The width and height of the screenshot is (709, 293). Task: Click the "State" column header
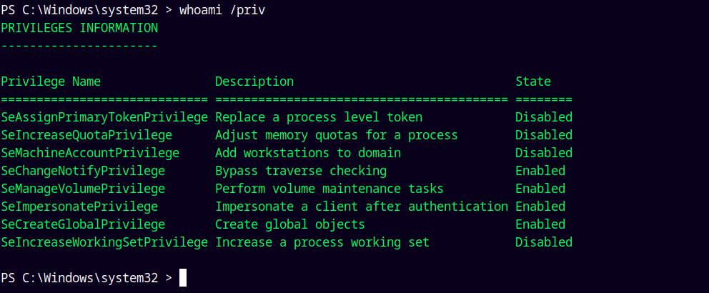pos(532,81)
